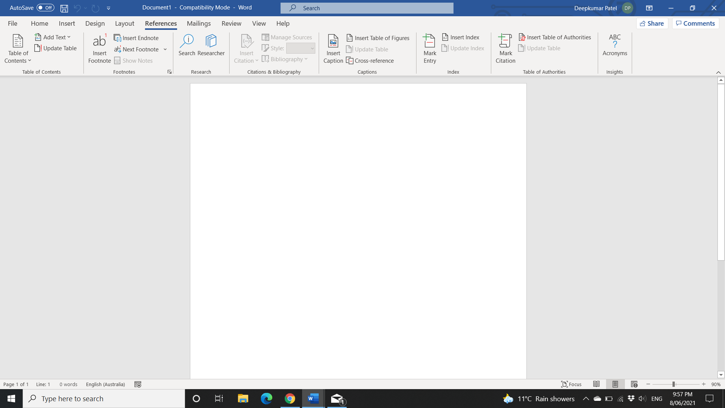Image resolution: width=725 pixels, height=408 pixels.
Task: Open the Layout ribbon tab
Action: tap(124, 23)
